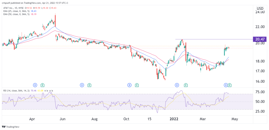Click the TradingView logo in the footer
Screen dimensions: 269x130
pos(11,127)
